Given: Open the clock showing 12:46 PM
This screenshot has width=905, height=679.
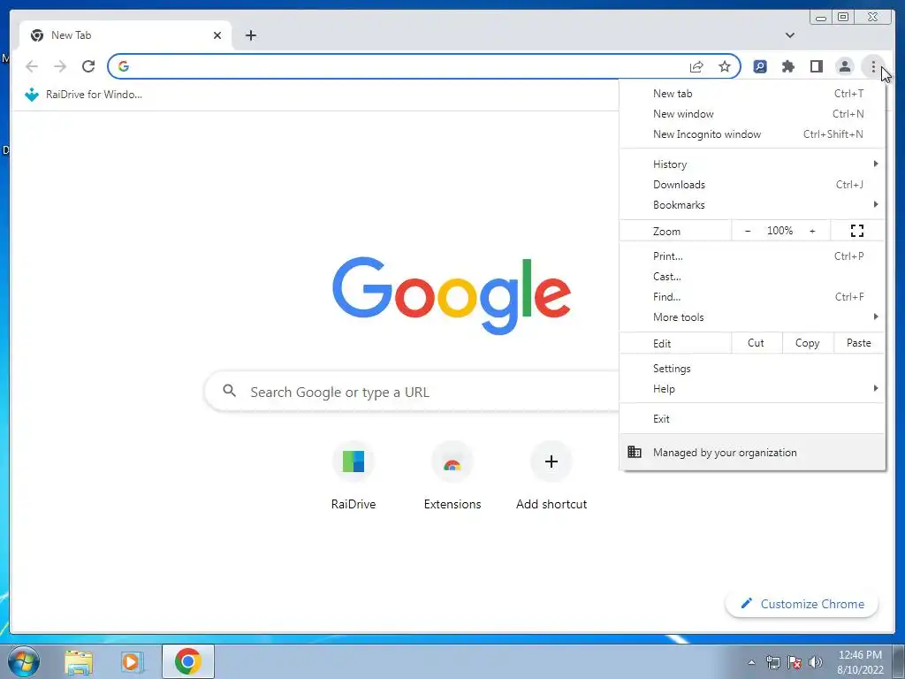Looking at the screenshot, I should tap(860, 661).
